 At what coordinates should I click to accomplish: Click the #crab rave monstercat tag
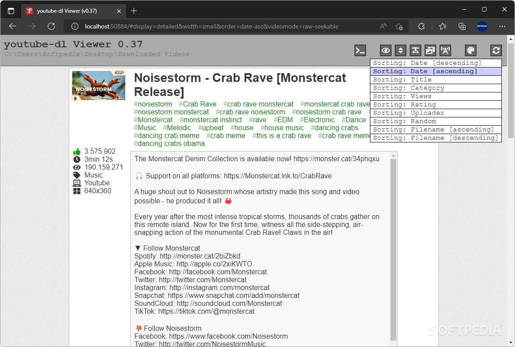point(259,104)
